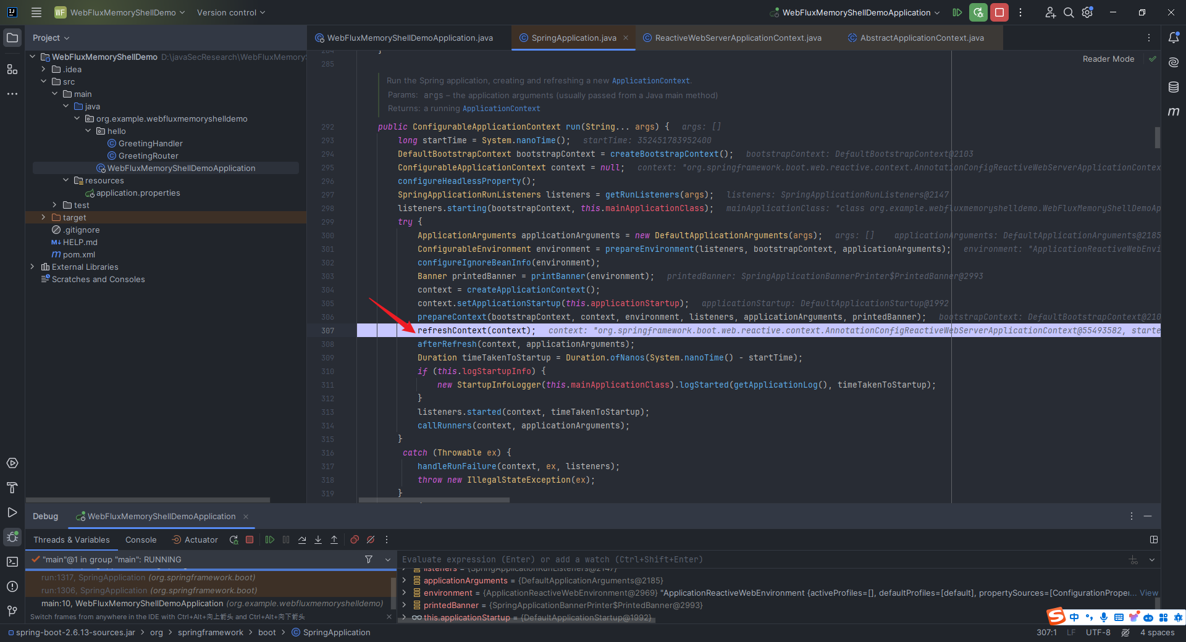Toggle Reader Mode in editor
The height and width of the screenshot is (642, 1186).
pos(1108,59)
